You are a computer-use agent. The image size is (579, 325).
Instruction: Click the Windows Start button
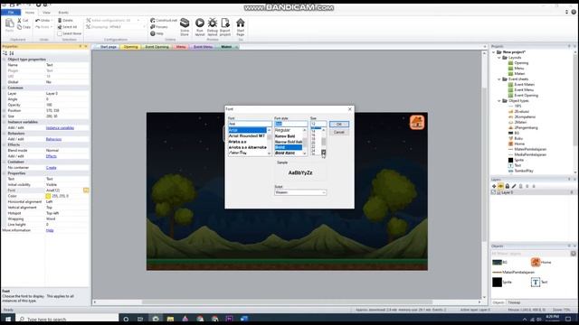tap(8, 319)
